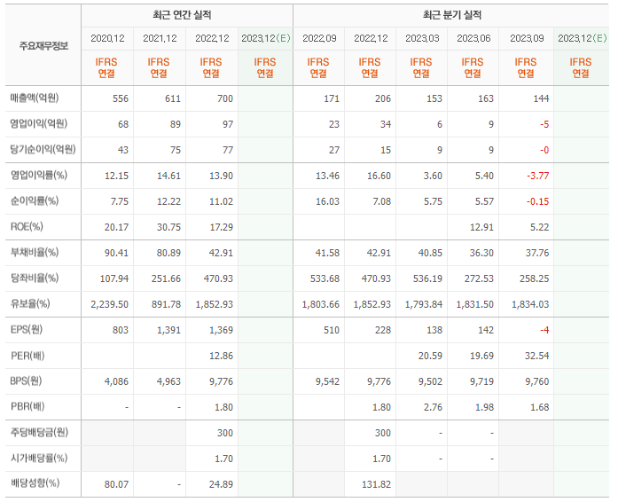The width and height of the screenshot is (618, 502).
Task: Click the 20.17 ROE value
Action: [116, 227]
